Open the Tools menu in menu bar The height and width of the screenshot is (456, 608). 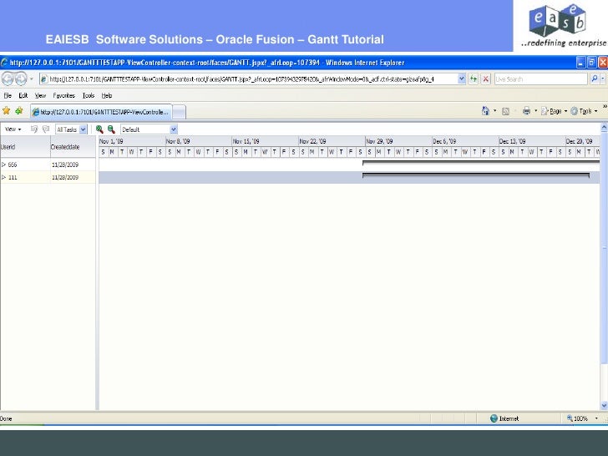(x=88, y=95)
